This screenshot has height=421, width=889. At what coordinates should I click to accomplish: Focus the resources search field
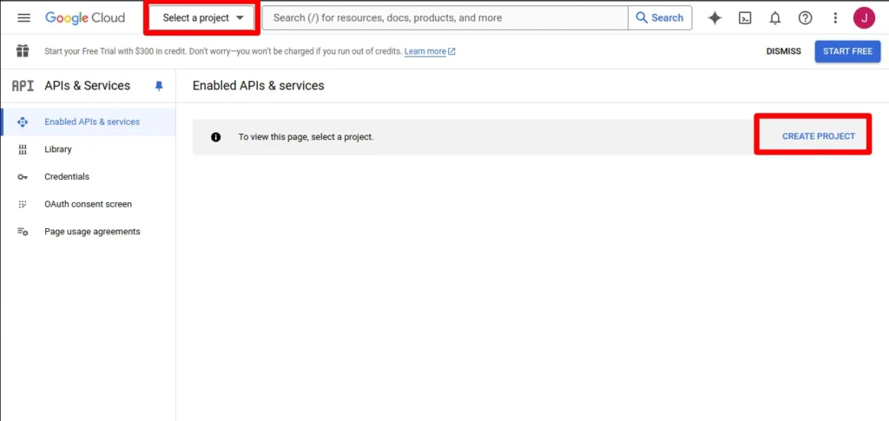pyautogui.click(x=444, y=18)
